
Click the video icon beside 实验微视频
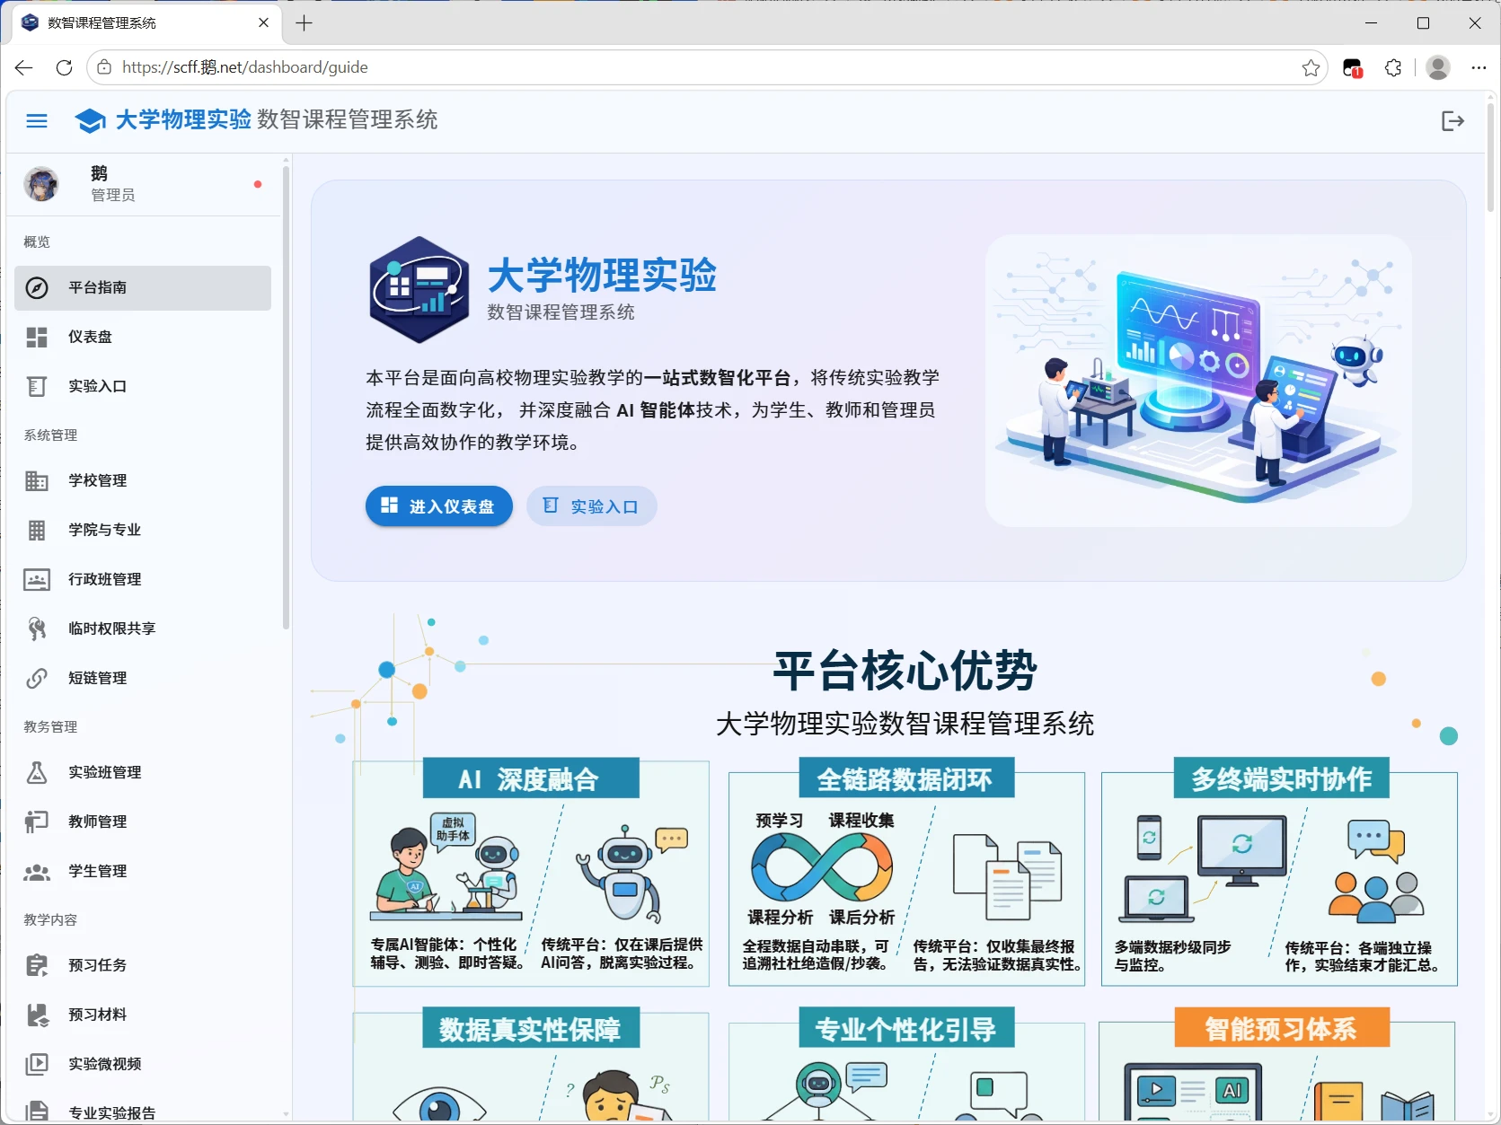click(37, 1065)
